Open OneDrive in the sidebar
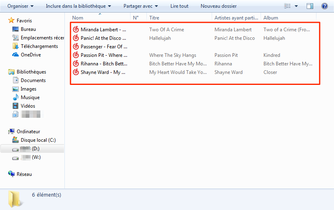Viewport: 334px width, 210px height. [31, 55]
